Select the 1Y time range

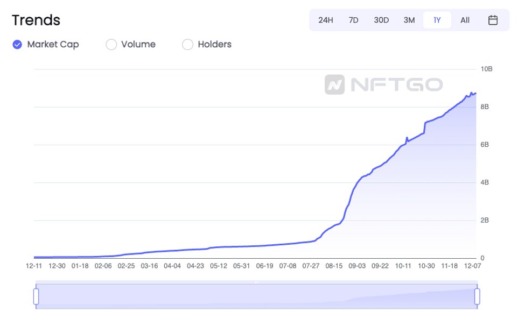tap(437, 20)
